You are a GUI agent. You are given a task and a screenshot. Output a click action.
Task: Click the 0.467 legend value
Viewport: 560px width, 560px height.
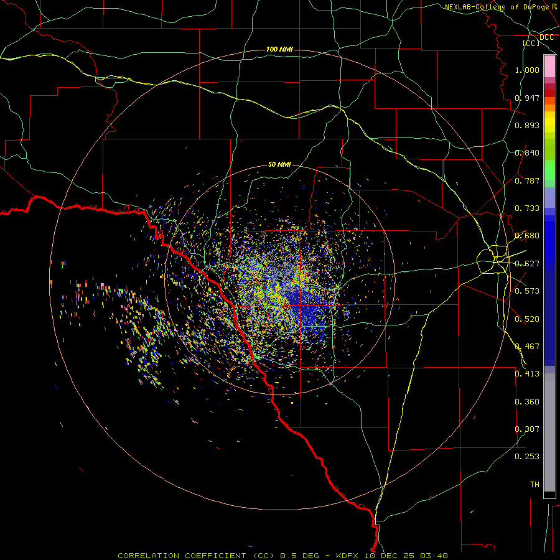click(527, 346)
